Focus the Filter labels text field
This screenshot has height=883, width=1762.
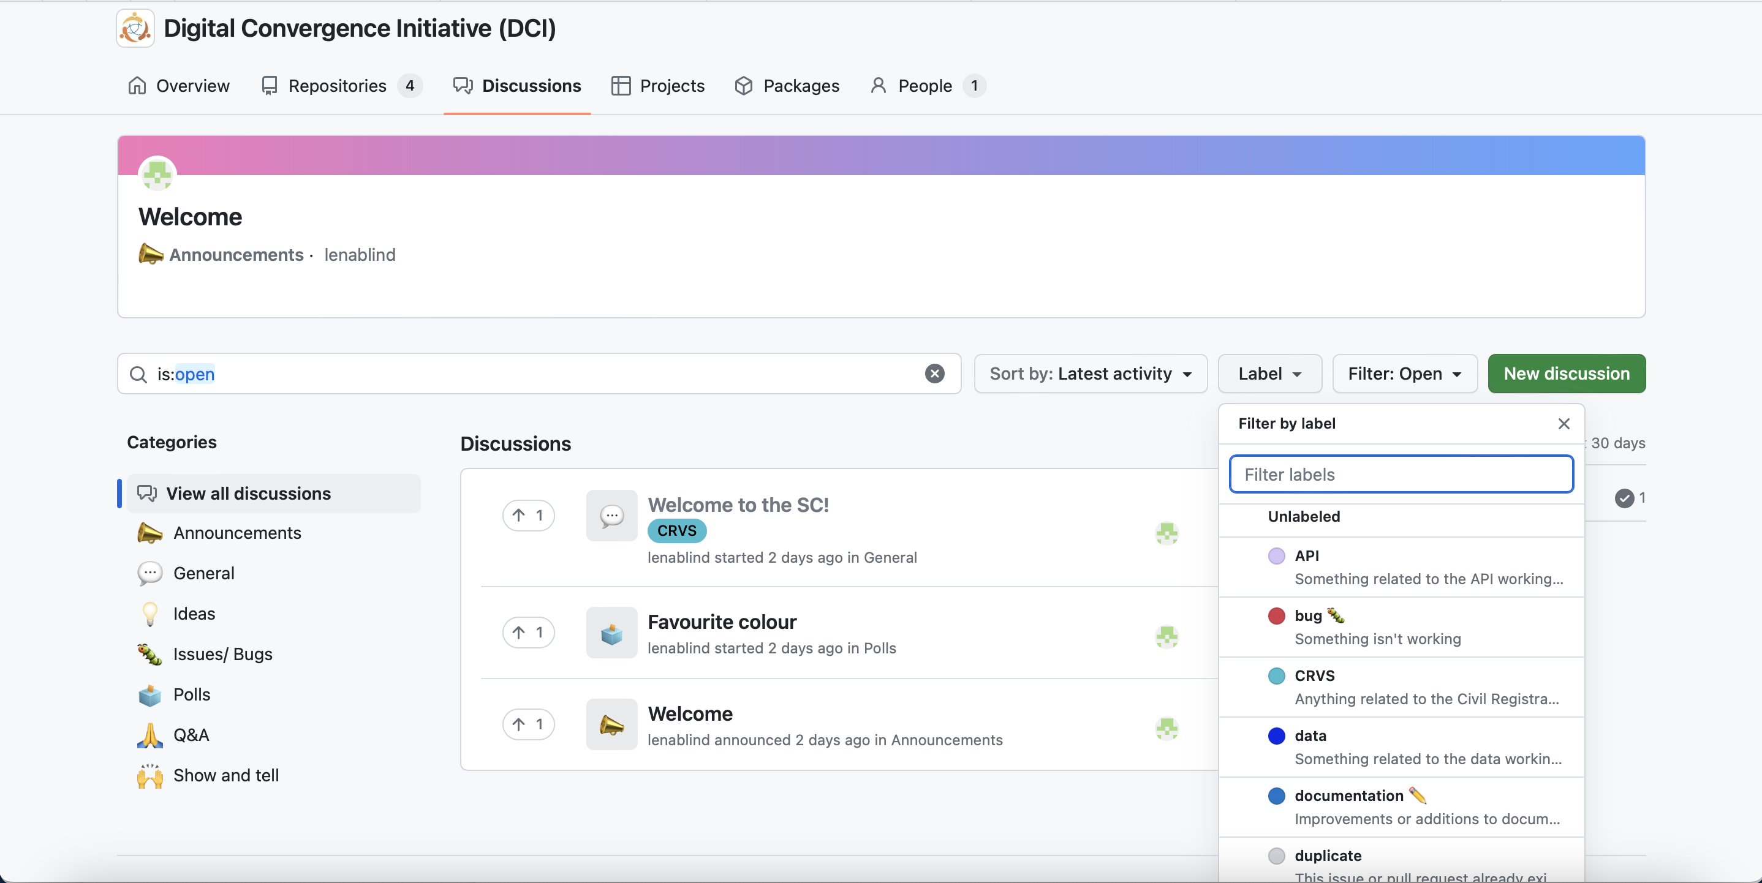(1401, 475)
